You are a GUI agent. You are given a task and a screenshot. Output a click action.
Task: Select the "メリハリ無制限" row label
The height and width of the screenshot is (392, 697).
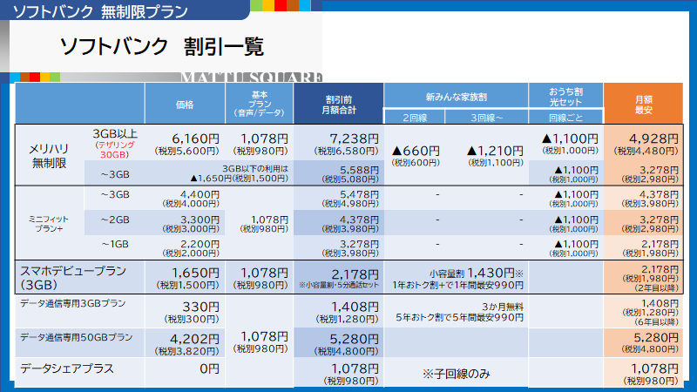49,156
